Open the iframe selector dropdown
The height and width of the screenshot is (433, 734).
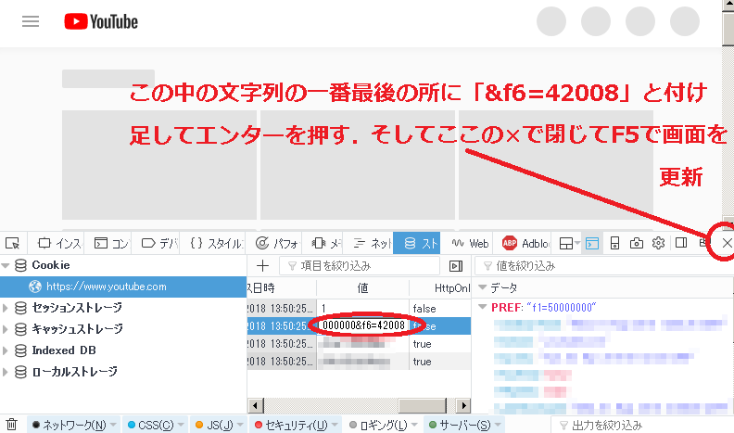(x=570, y=244)
